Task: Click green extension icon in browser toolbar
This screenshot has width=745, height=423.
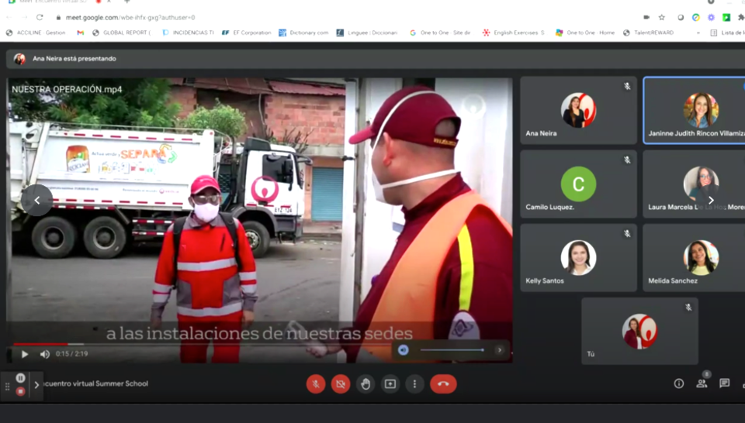Action: click(726, 18)
